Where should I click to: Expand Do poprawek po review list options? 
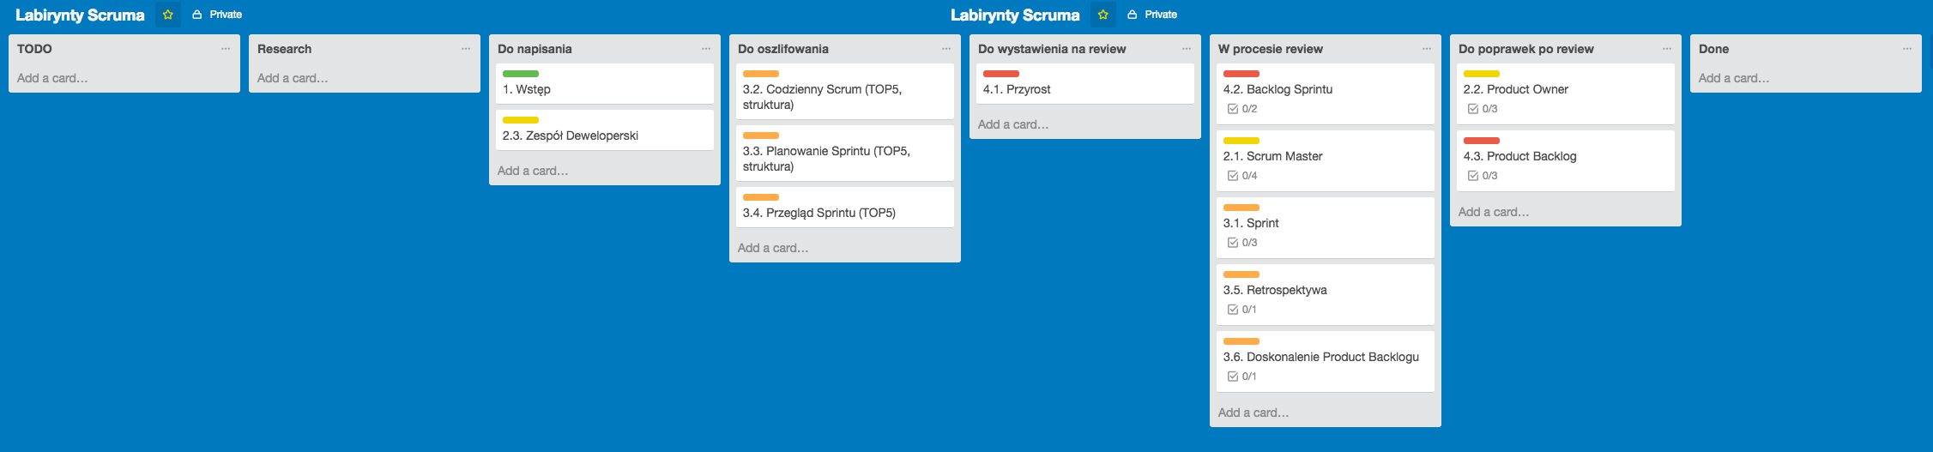tap(1666, 49)
